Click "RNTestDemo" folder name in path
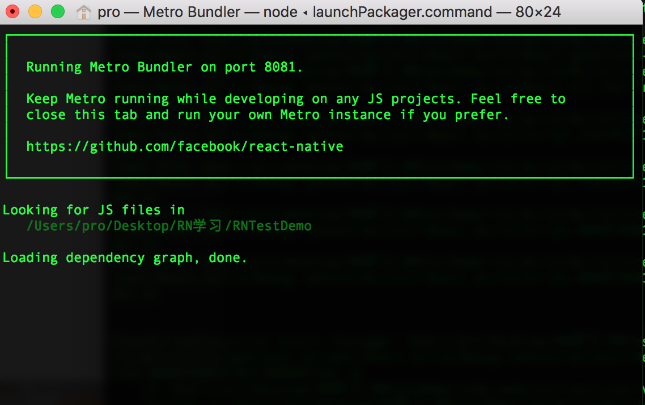The width and height of the screenshot is (645, 405). (272, 226)
